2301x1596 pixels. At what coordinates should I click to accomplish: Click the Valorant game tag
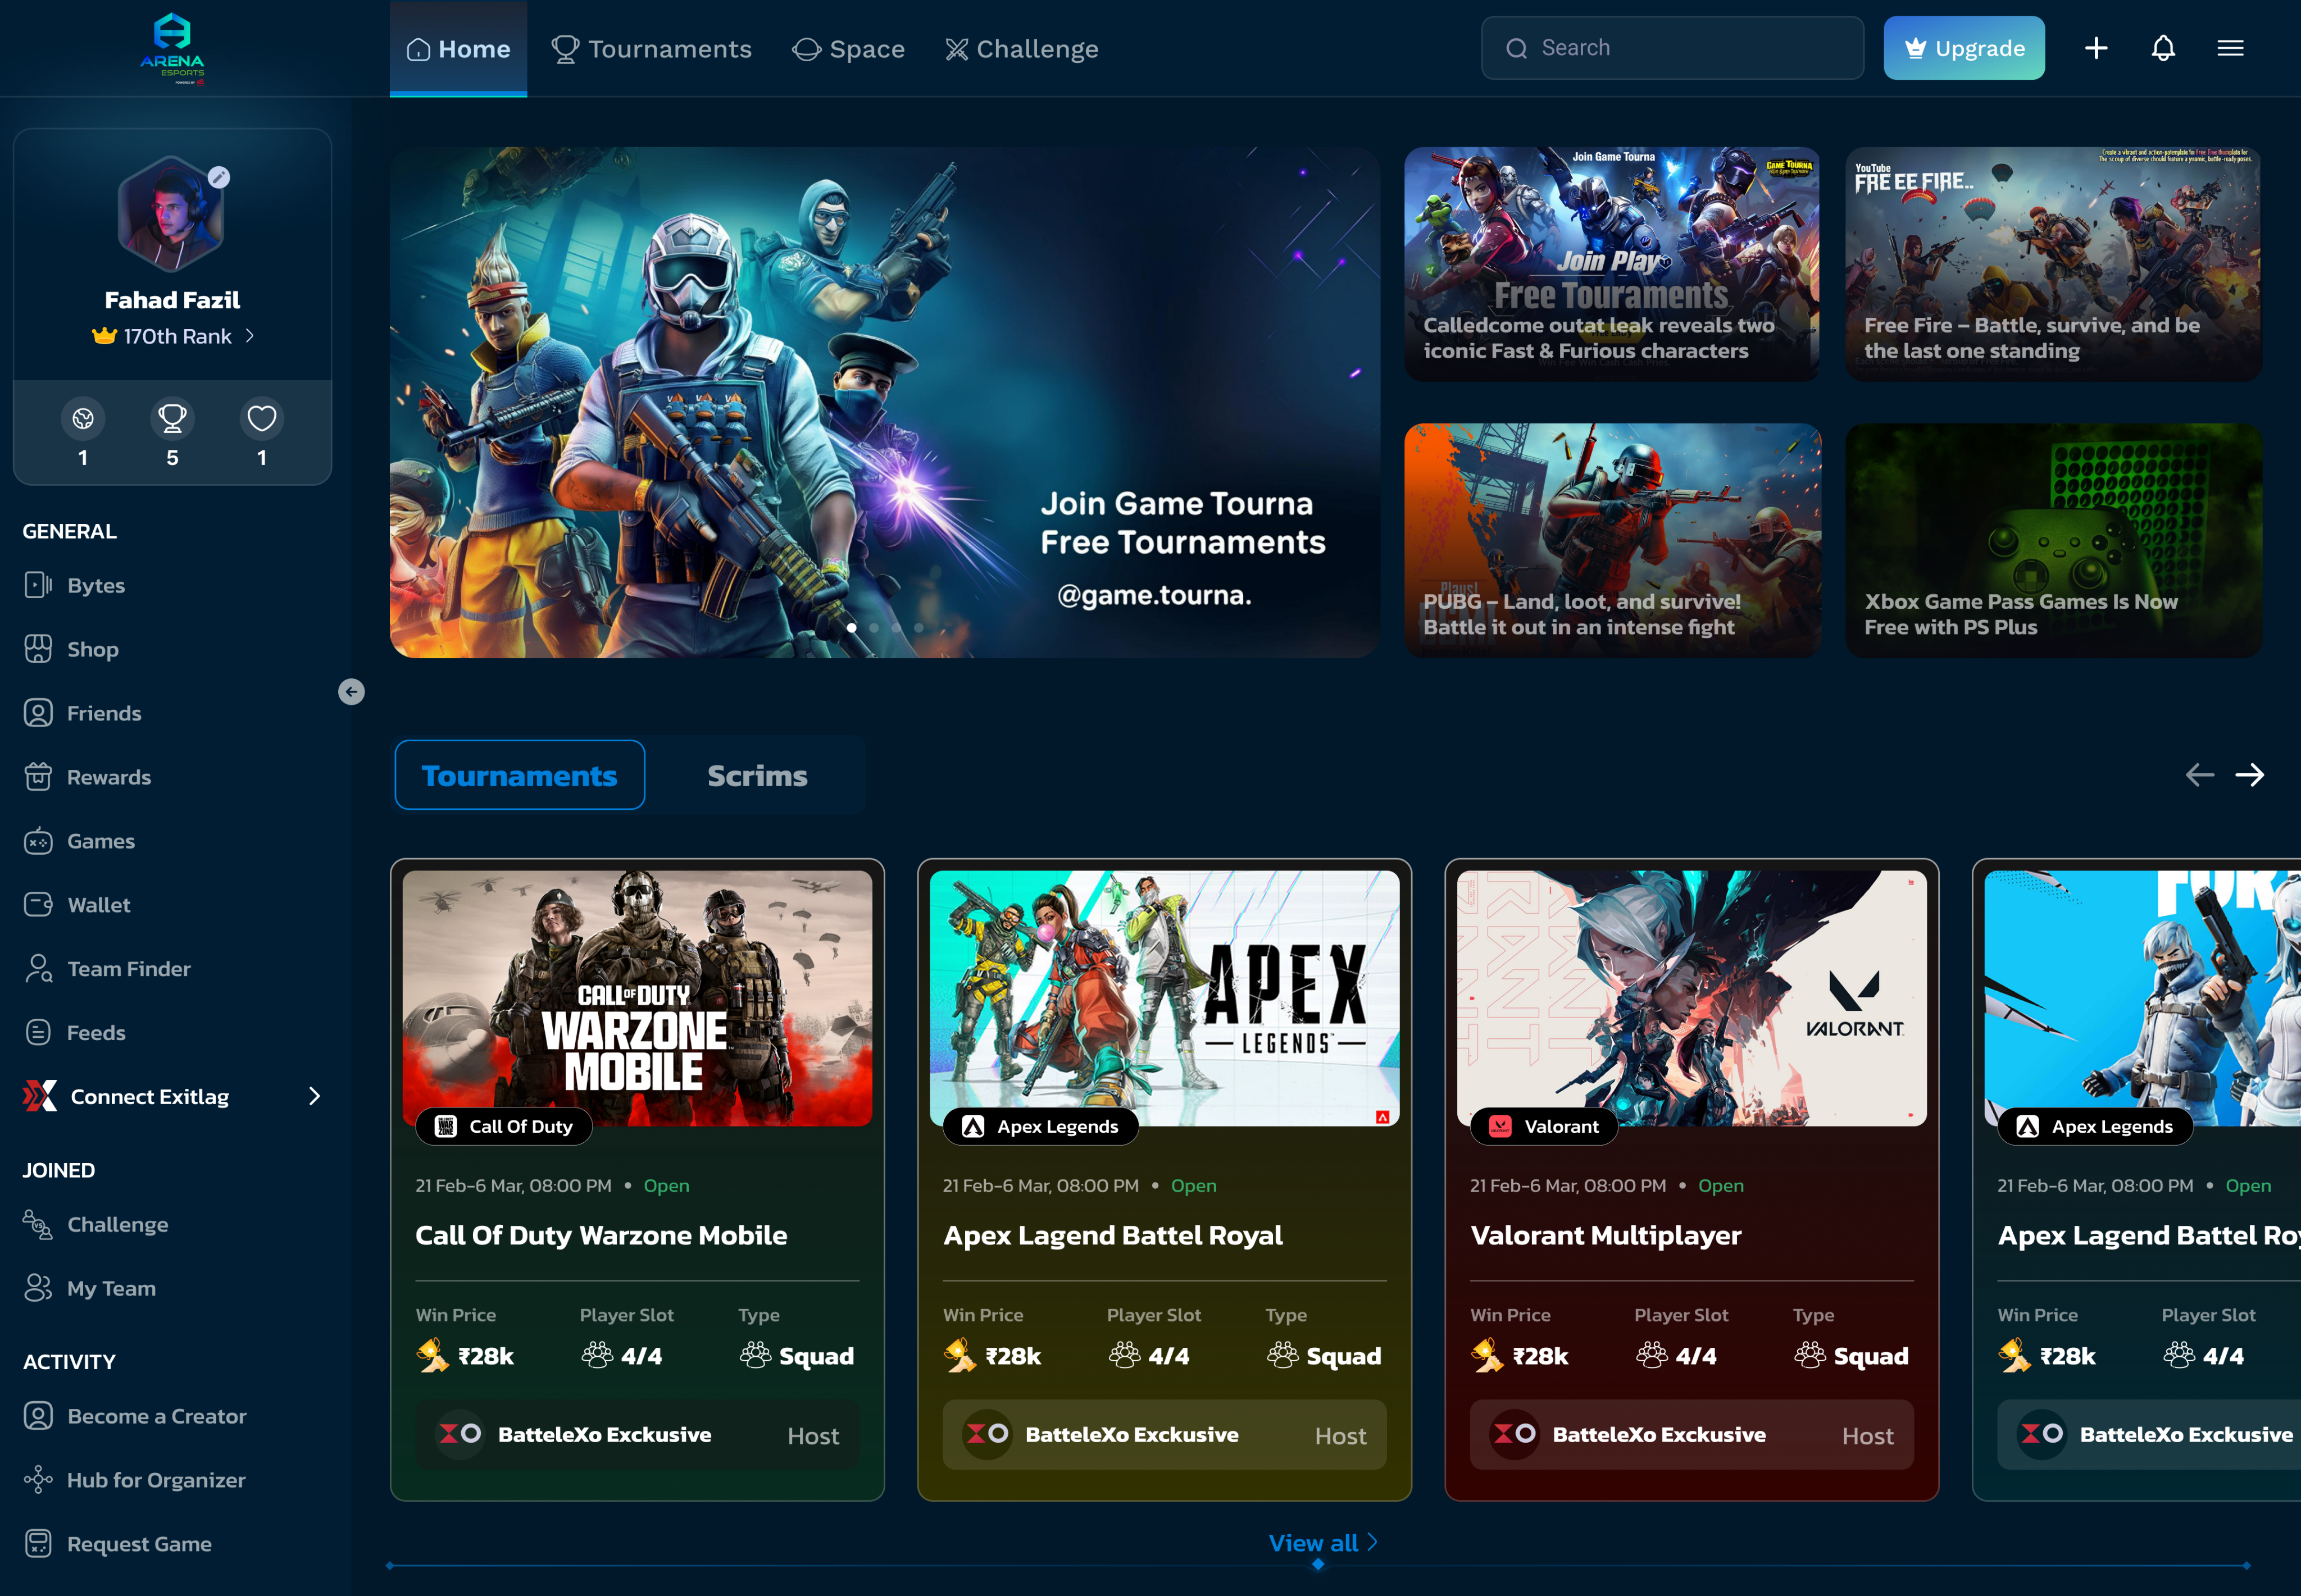[x=1544, y=1127]
